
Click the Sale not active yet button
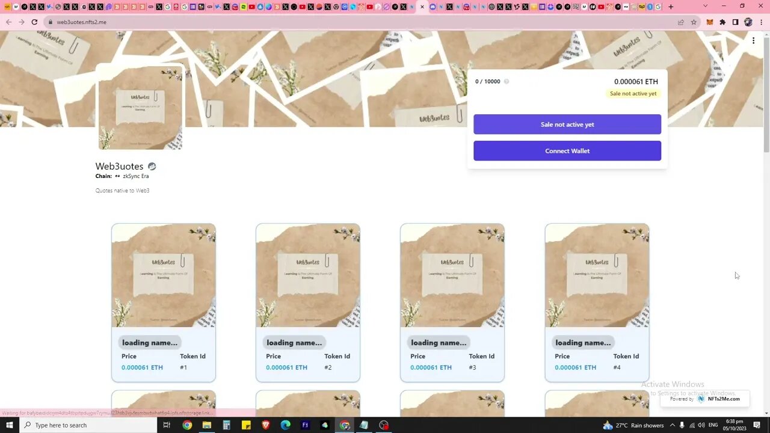pyautogui.click(x=567, y=124)
